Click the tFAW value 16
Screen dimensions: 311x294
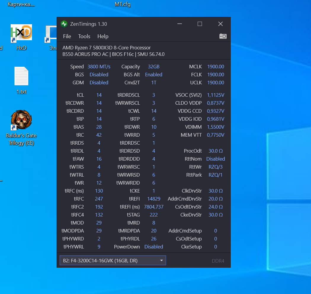99,159
